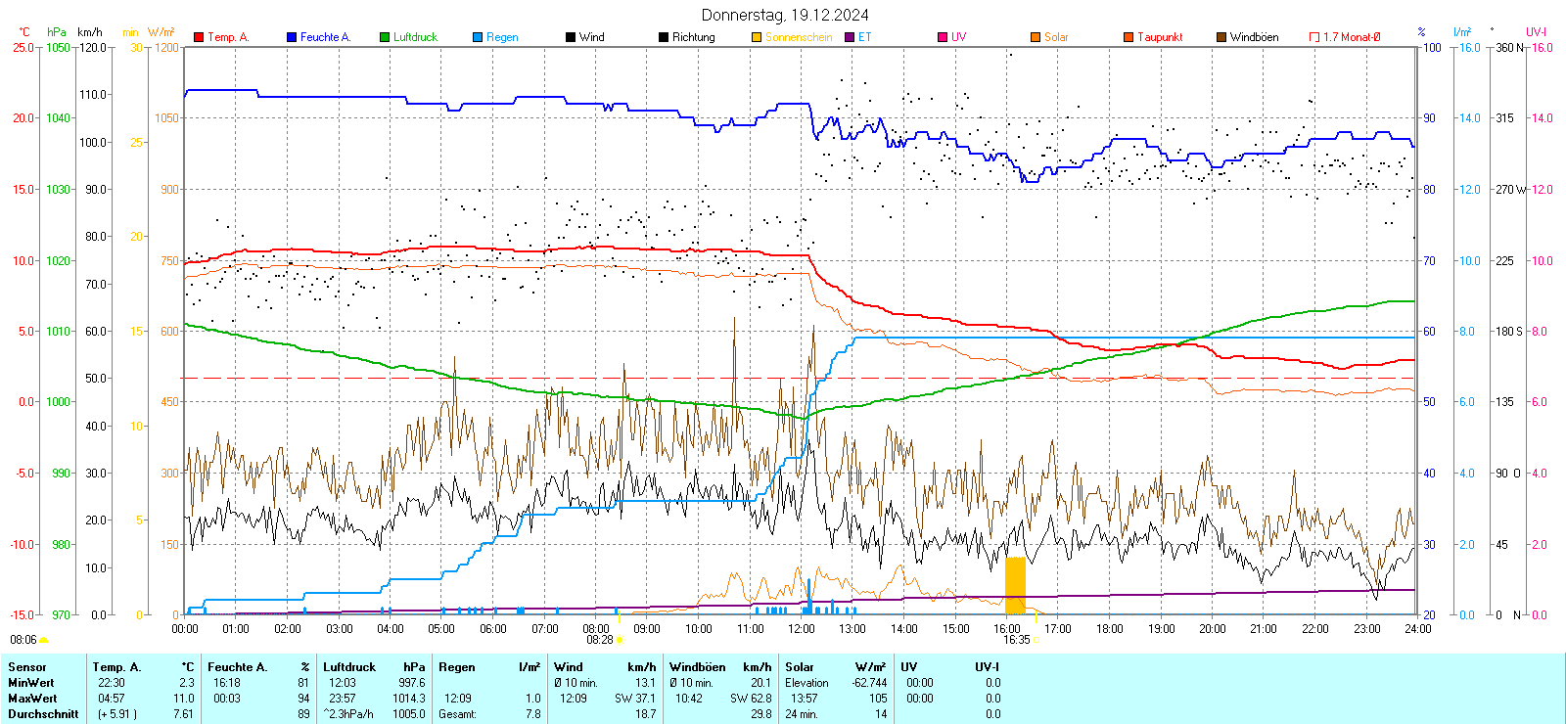Toggle the Taupunkt legend box

tap(1128, 37)
